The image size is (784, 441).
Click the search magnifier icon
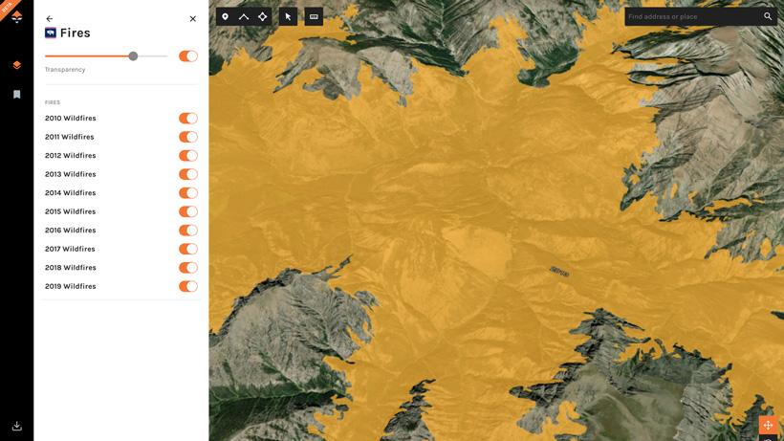click(768, 16)
